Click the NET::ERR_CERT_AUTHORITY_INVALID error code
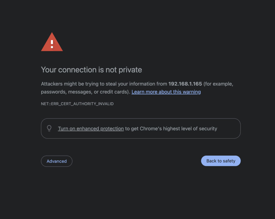The width and height of the screenshot is (275, 219). [x=77, y=104]
